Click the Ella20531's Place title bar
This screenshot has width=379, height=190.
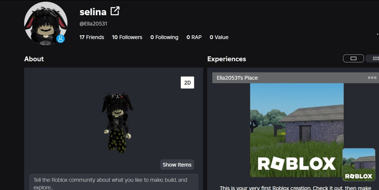[x=296, y=78]
